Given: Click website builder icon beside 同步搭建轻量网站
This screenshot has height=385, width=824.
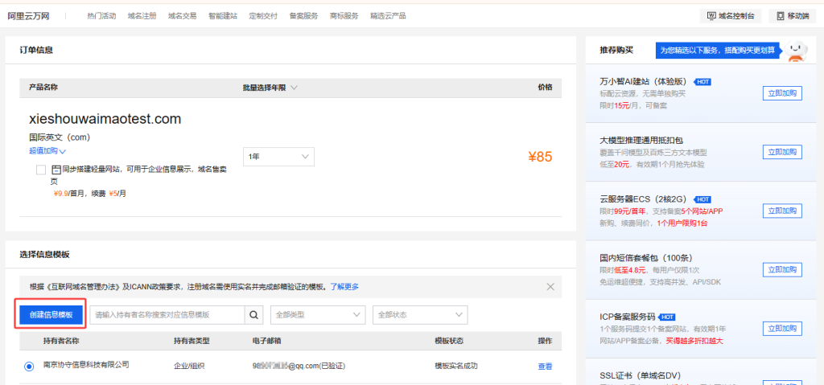Looking at the screenshot, I should (x=56, y=170).
